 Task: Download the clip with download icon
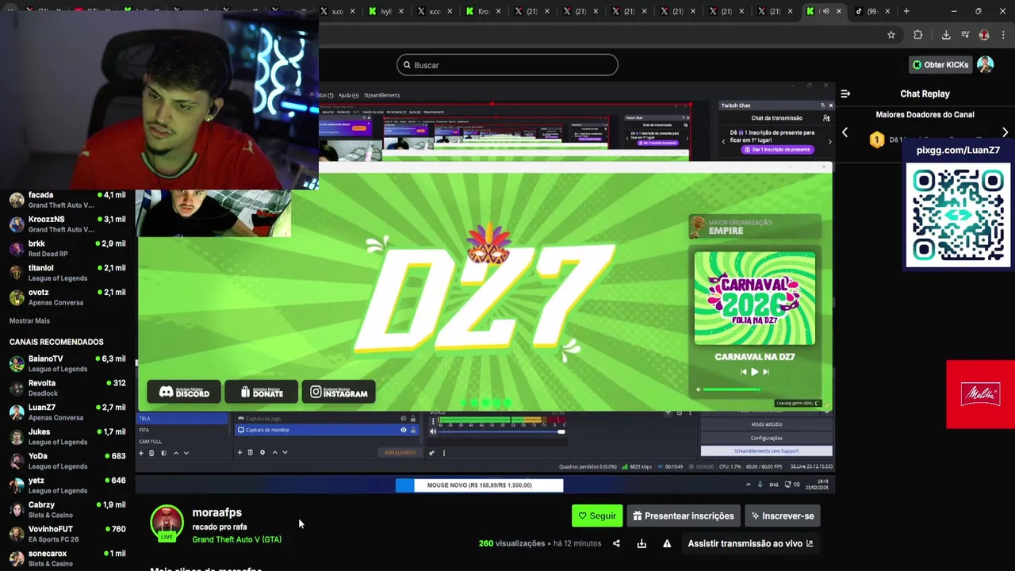coord(642,543)
